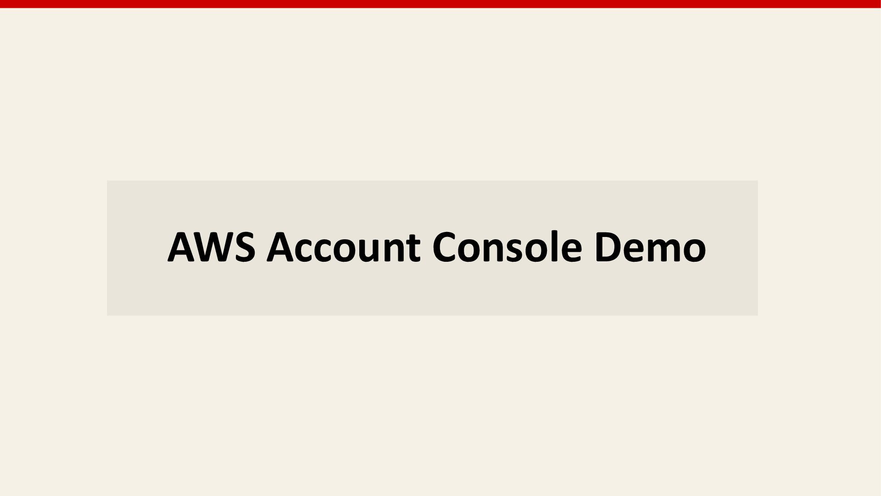
Task: Click the word "AWS" in the title
Action: pyautogui.click(x=211, y=247)
